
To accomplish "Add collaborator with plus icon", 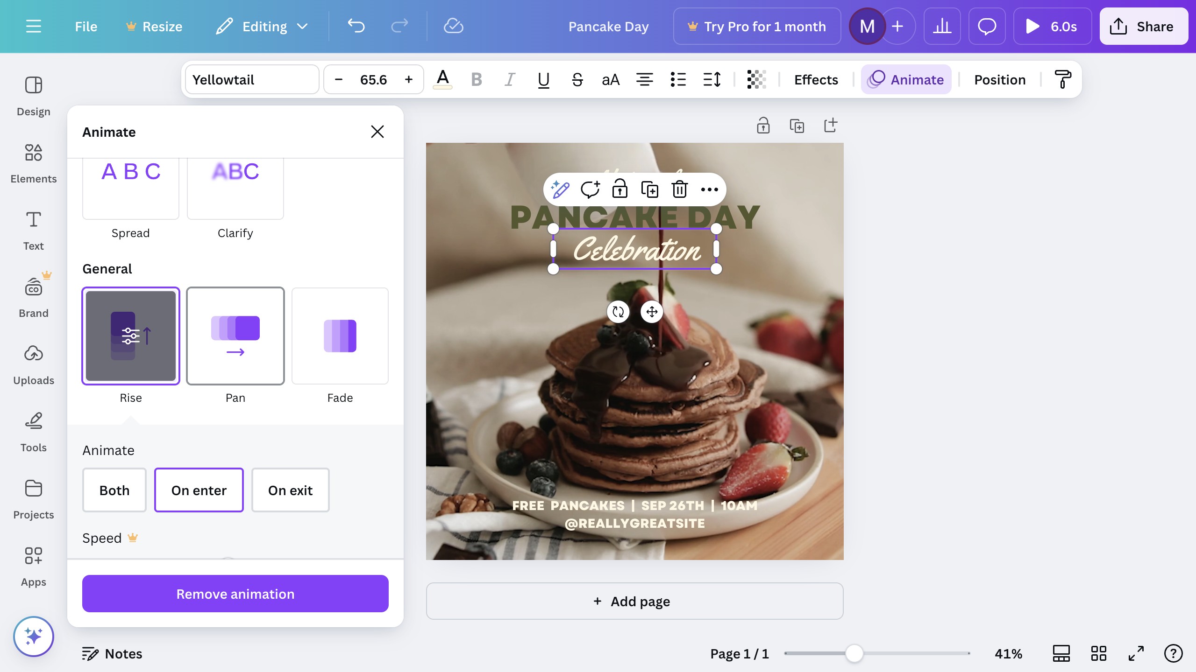I will (x=897, y=27).
